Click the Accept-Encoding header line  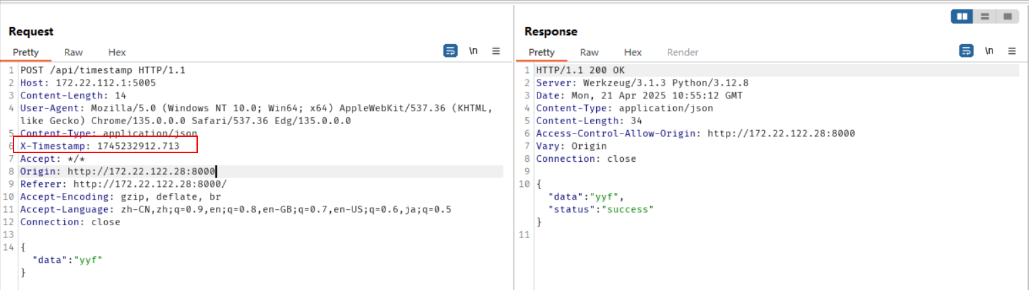click(x=120, y=197)
